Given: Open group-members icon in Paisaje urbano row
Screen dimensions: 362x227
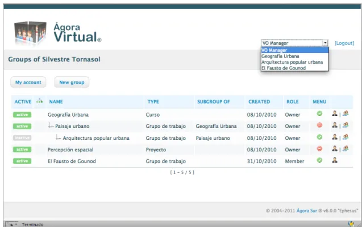Looking at the screenshot, I should coord(346,125).
